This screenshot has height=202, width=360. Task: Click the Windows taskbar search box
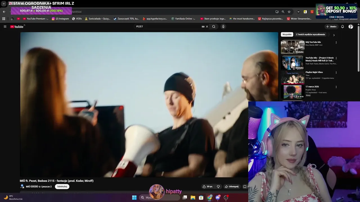[x=160, y=198]
